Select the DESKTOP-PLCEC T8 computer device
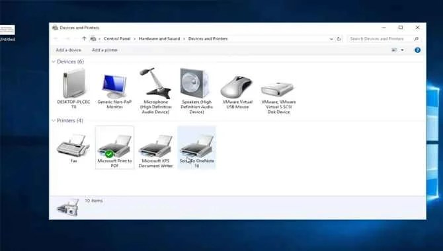The height and width of the screenshot is (251, 443). point(73,89)
